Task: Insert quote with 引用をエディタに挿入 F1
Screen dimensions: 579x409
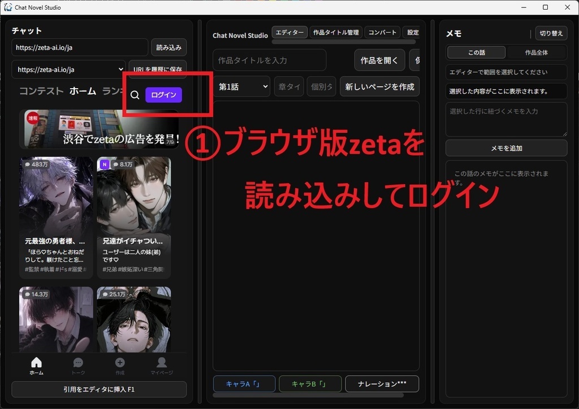Action: (x=99, y=389)
